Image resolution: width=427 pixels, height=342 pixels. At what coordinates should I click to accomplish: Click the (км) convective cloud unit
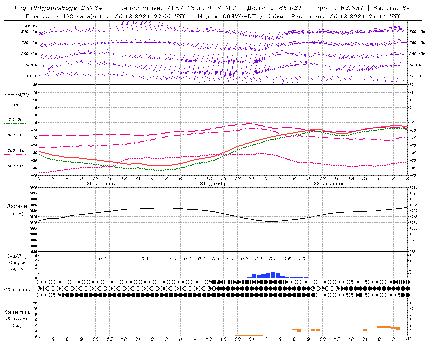17,325
